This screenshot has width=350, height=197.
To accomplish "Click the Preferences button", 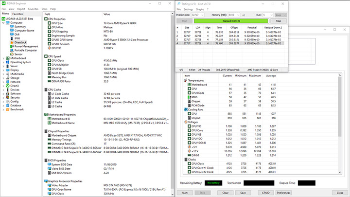I will [284, 193].
